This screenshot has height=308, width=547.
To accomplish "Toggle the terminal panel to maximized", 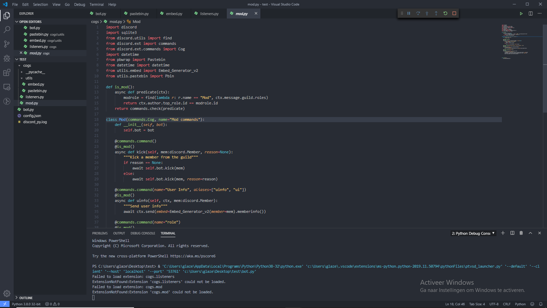I will pyautogui.click(x=530, y=233).
